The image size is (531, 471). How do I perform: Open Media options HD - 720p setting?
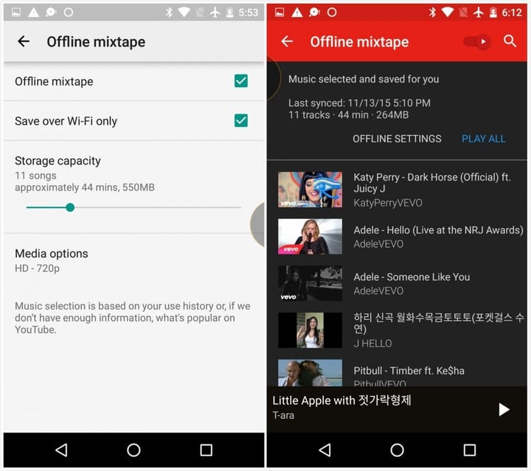(52, 260)
